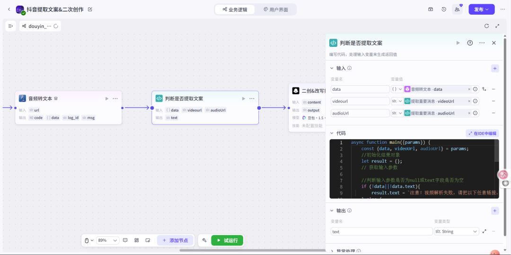Edit the workflow title pencil icon
Viewport: 511px width, 255px height.
click(90, 9)
